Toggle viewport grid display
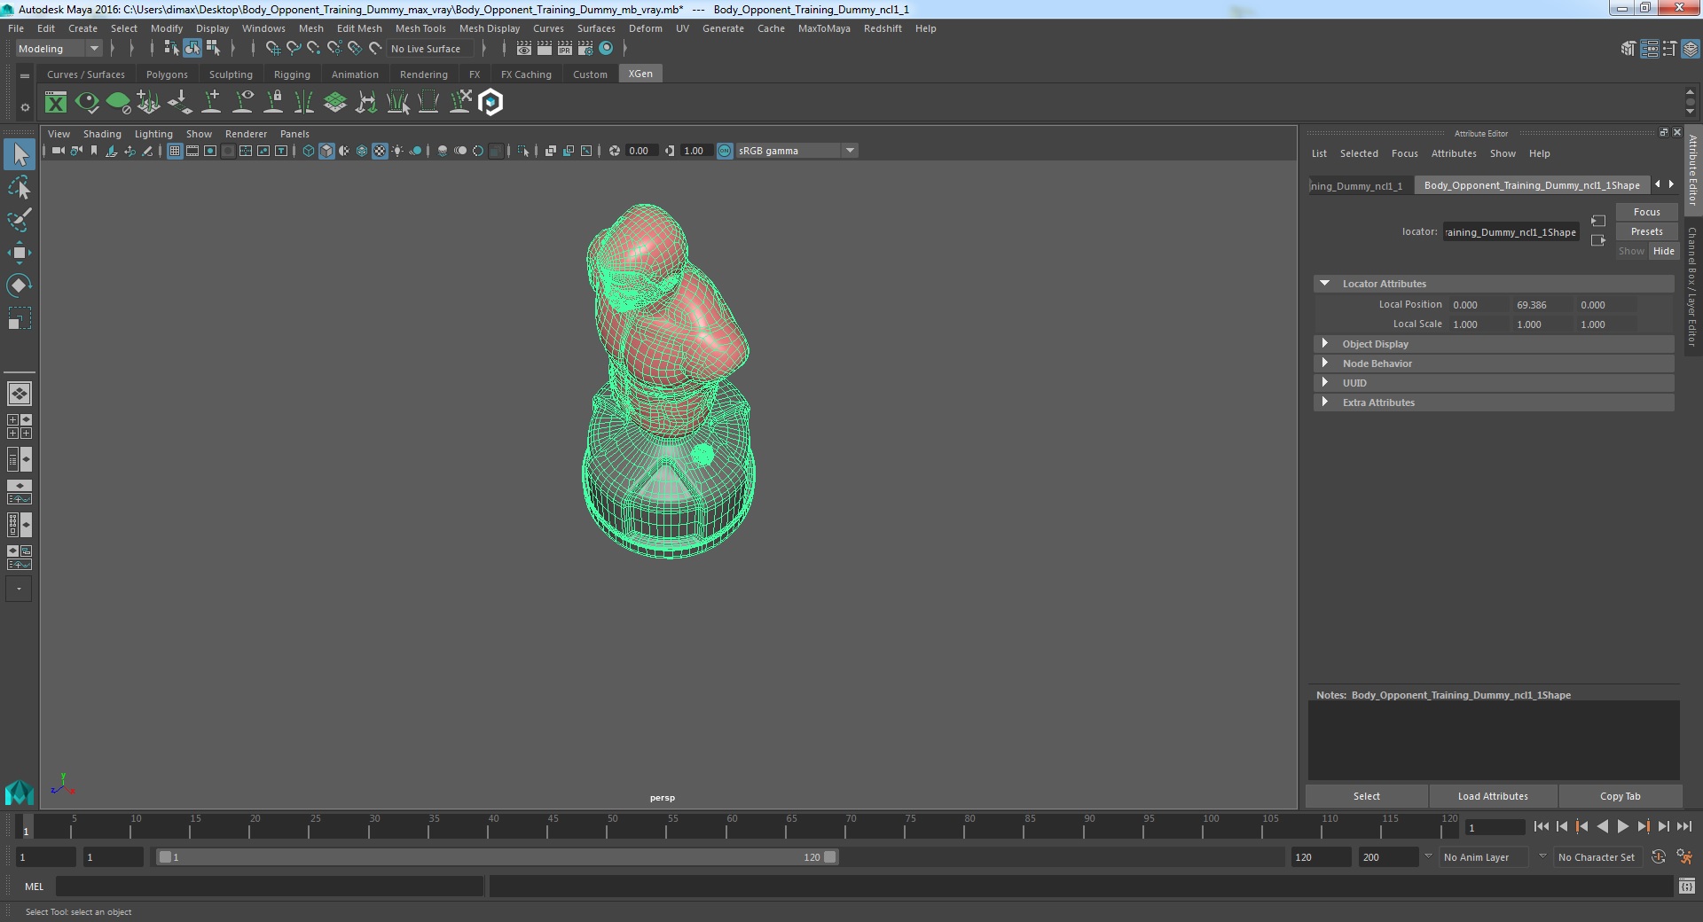 pyautogui.click(x=175, y=151)
